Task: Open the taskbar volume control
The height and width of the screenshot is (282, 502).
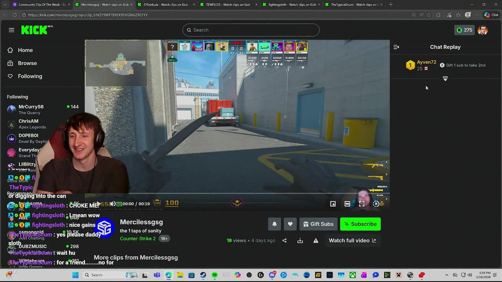Action: (470, 275)
